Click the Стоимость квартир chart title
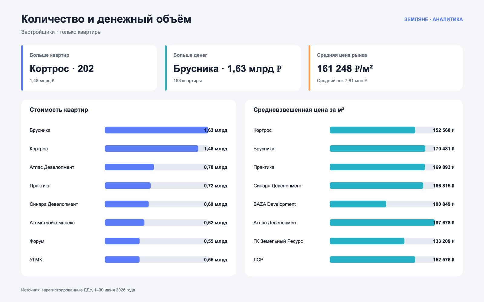The height and width of the screenshot is (302, 484). click(x=59, y=110)
